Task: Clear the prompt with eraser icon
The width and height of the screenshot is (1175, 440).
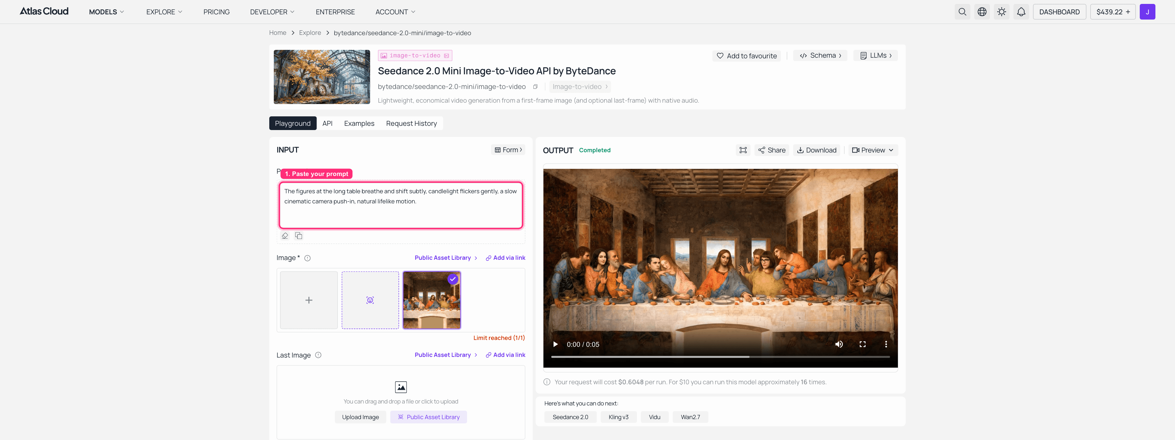Action: pyautogui.click(x=285, y=236)
